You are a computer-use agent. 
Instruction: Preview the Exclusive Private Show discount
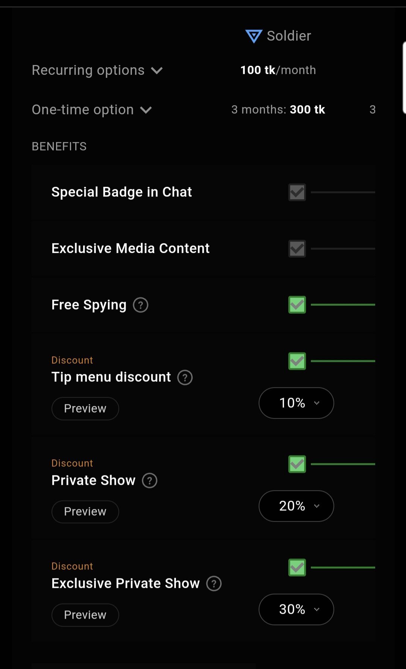85,615
